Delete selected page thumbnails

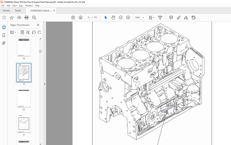22,32
